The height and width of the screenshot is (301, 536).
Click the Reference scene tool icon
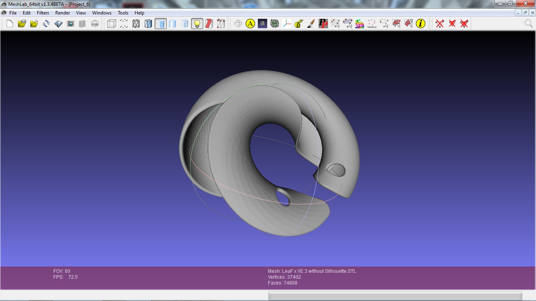372,24
